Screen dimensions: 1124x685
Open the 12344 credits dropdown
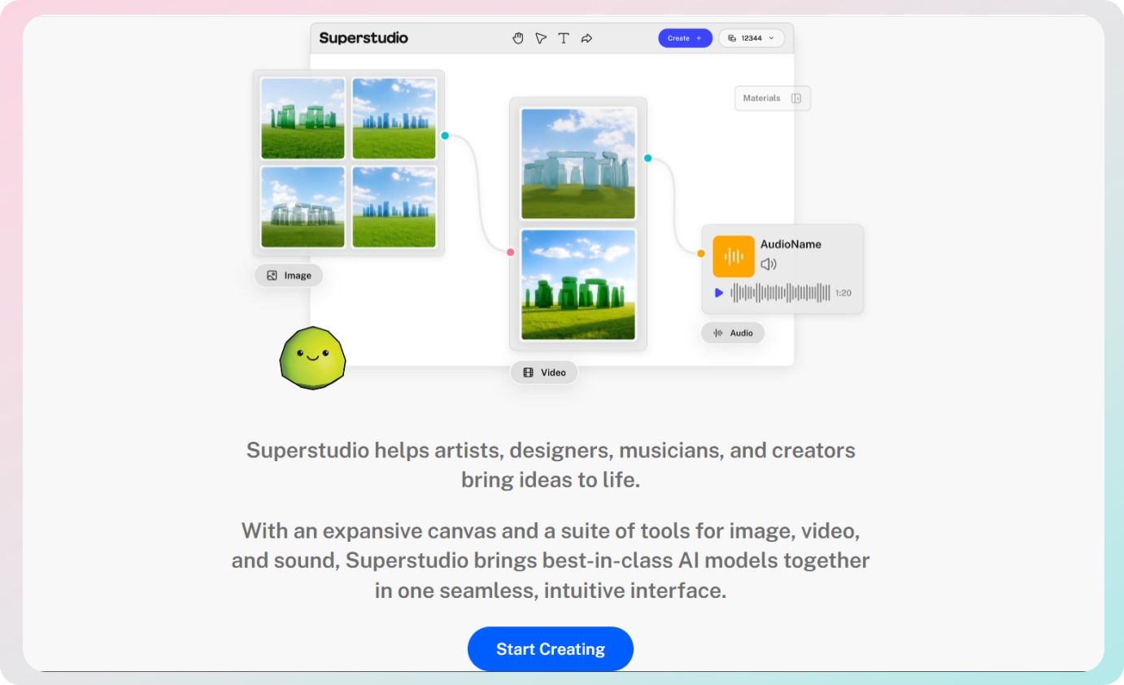tap(752, 38)
